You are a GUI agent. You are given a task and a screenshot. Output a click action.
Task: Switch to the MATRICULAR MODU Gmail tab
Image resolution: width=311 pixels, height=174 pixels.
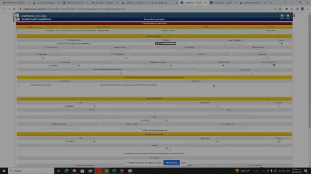[x=16, y=3]
